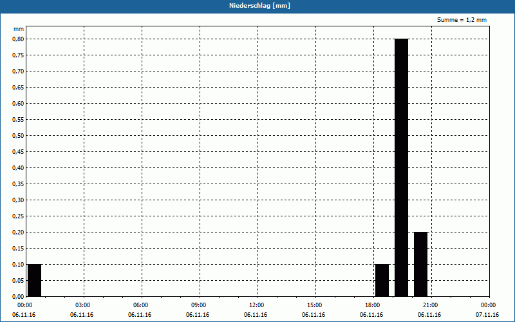Image resolution: width=515 pixels, height=322 pixels.
Task: Select the 0,15 y-axis label
Action: click(18, 249)
